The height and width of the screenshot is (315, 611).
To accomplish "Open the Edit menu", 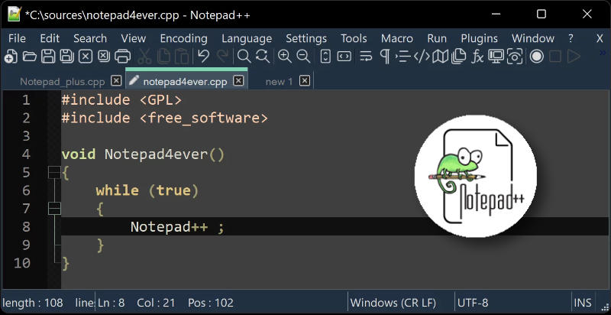I will pos(50,38).
